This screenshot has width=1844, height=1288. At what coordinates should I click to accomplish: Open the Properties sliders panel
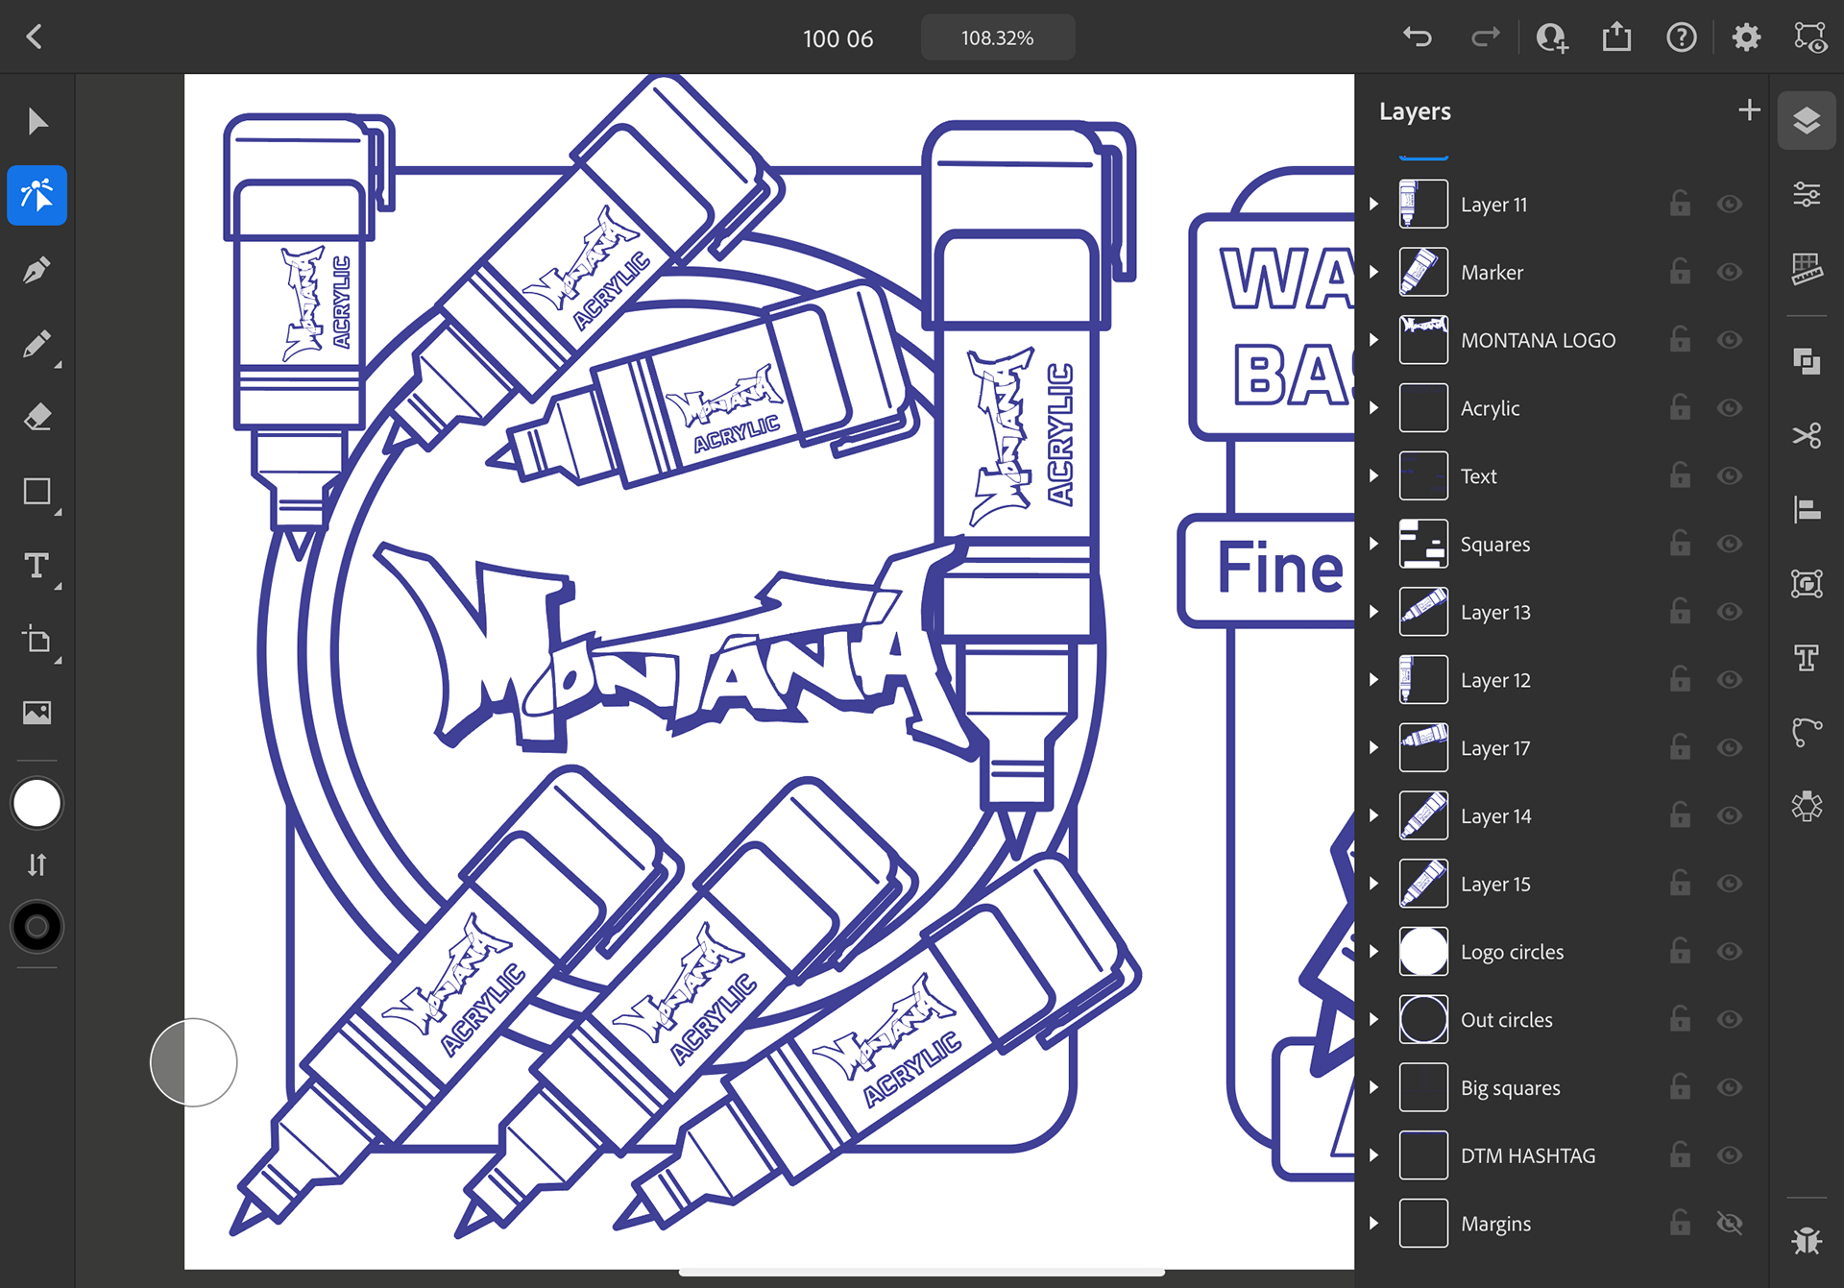(1807, 195)
